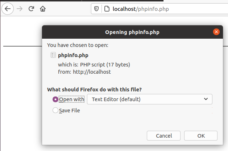Show site information via the page icon
This screenshot has width=228, height=151.
point(107,9)
